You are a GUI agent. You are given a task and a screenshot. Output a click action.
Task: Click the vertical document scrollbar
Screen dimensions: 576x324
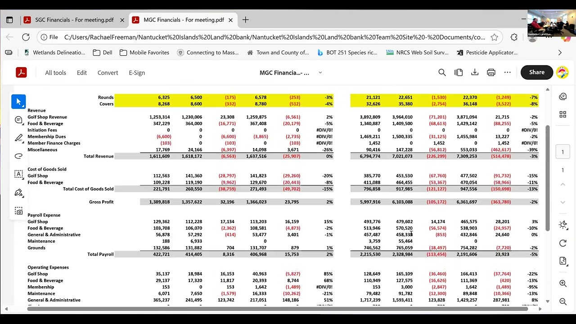pyautogui.click(x=547, y=178)
